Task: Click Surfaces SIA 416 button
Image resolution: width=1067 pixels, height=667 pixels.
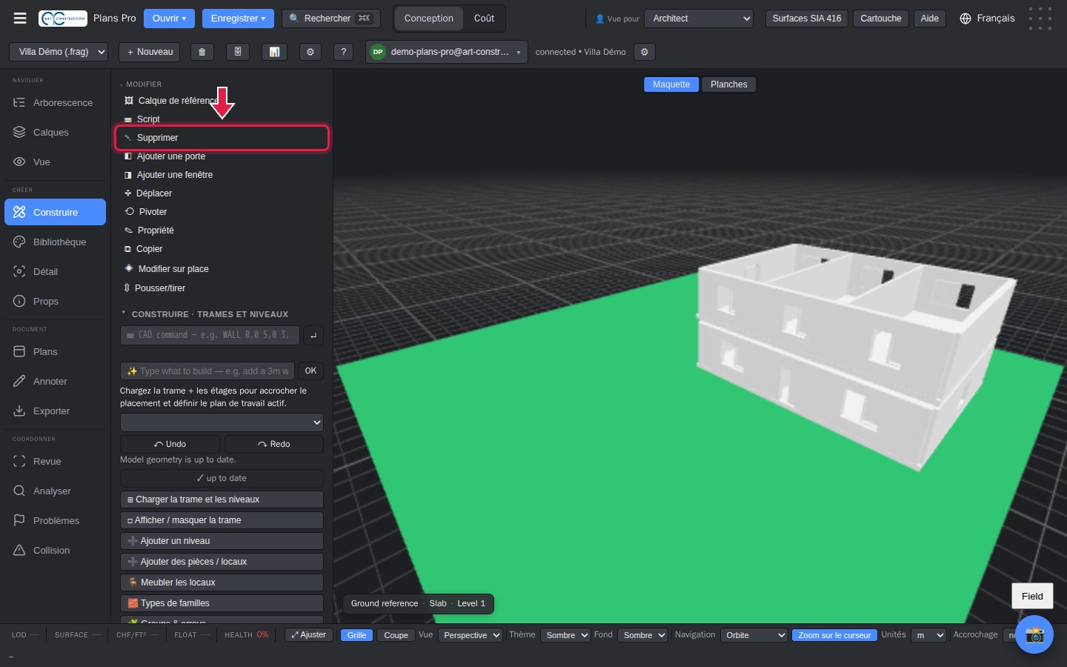Action: click(806, 18)
